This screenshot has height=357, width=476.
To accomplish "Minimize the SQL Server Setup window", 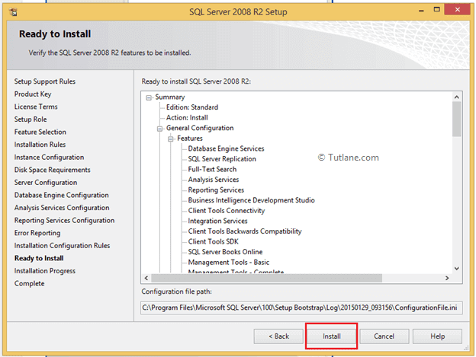I will (421, 11).
